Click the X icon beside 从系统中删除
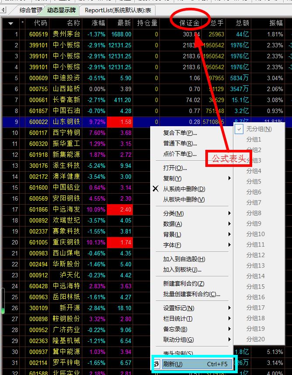Image resolution: width=292 pixels, height=375 pixels. tap(155, 189)
